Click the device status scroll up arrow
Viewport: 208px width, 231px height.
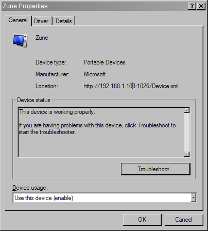coord(187,110)
